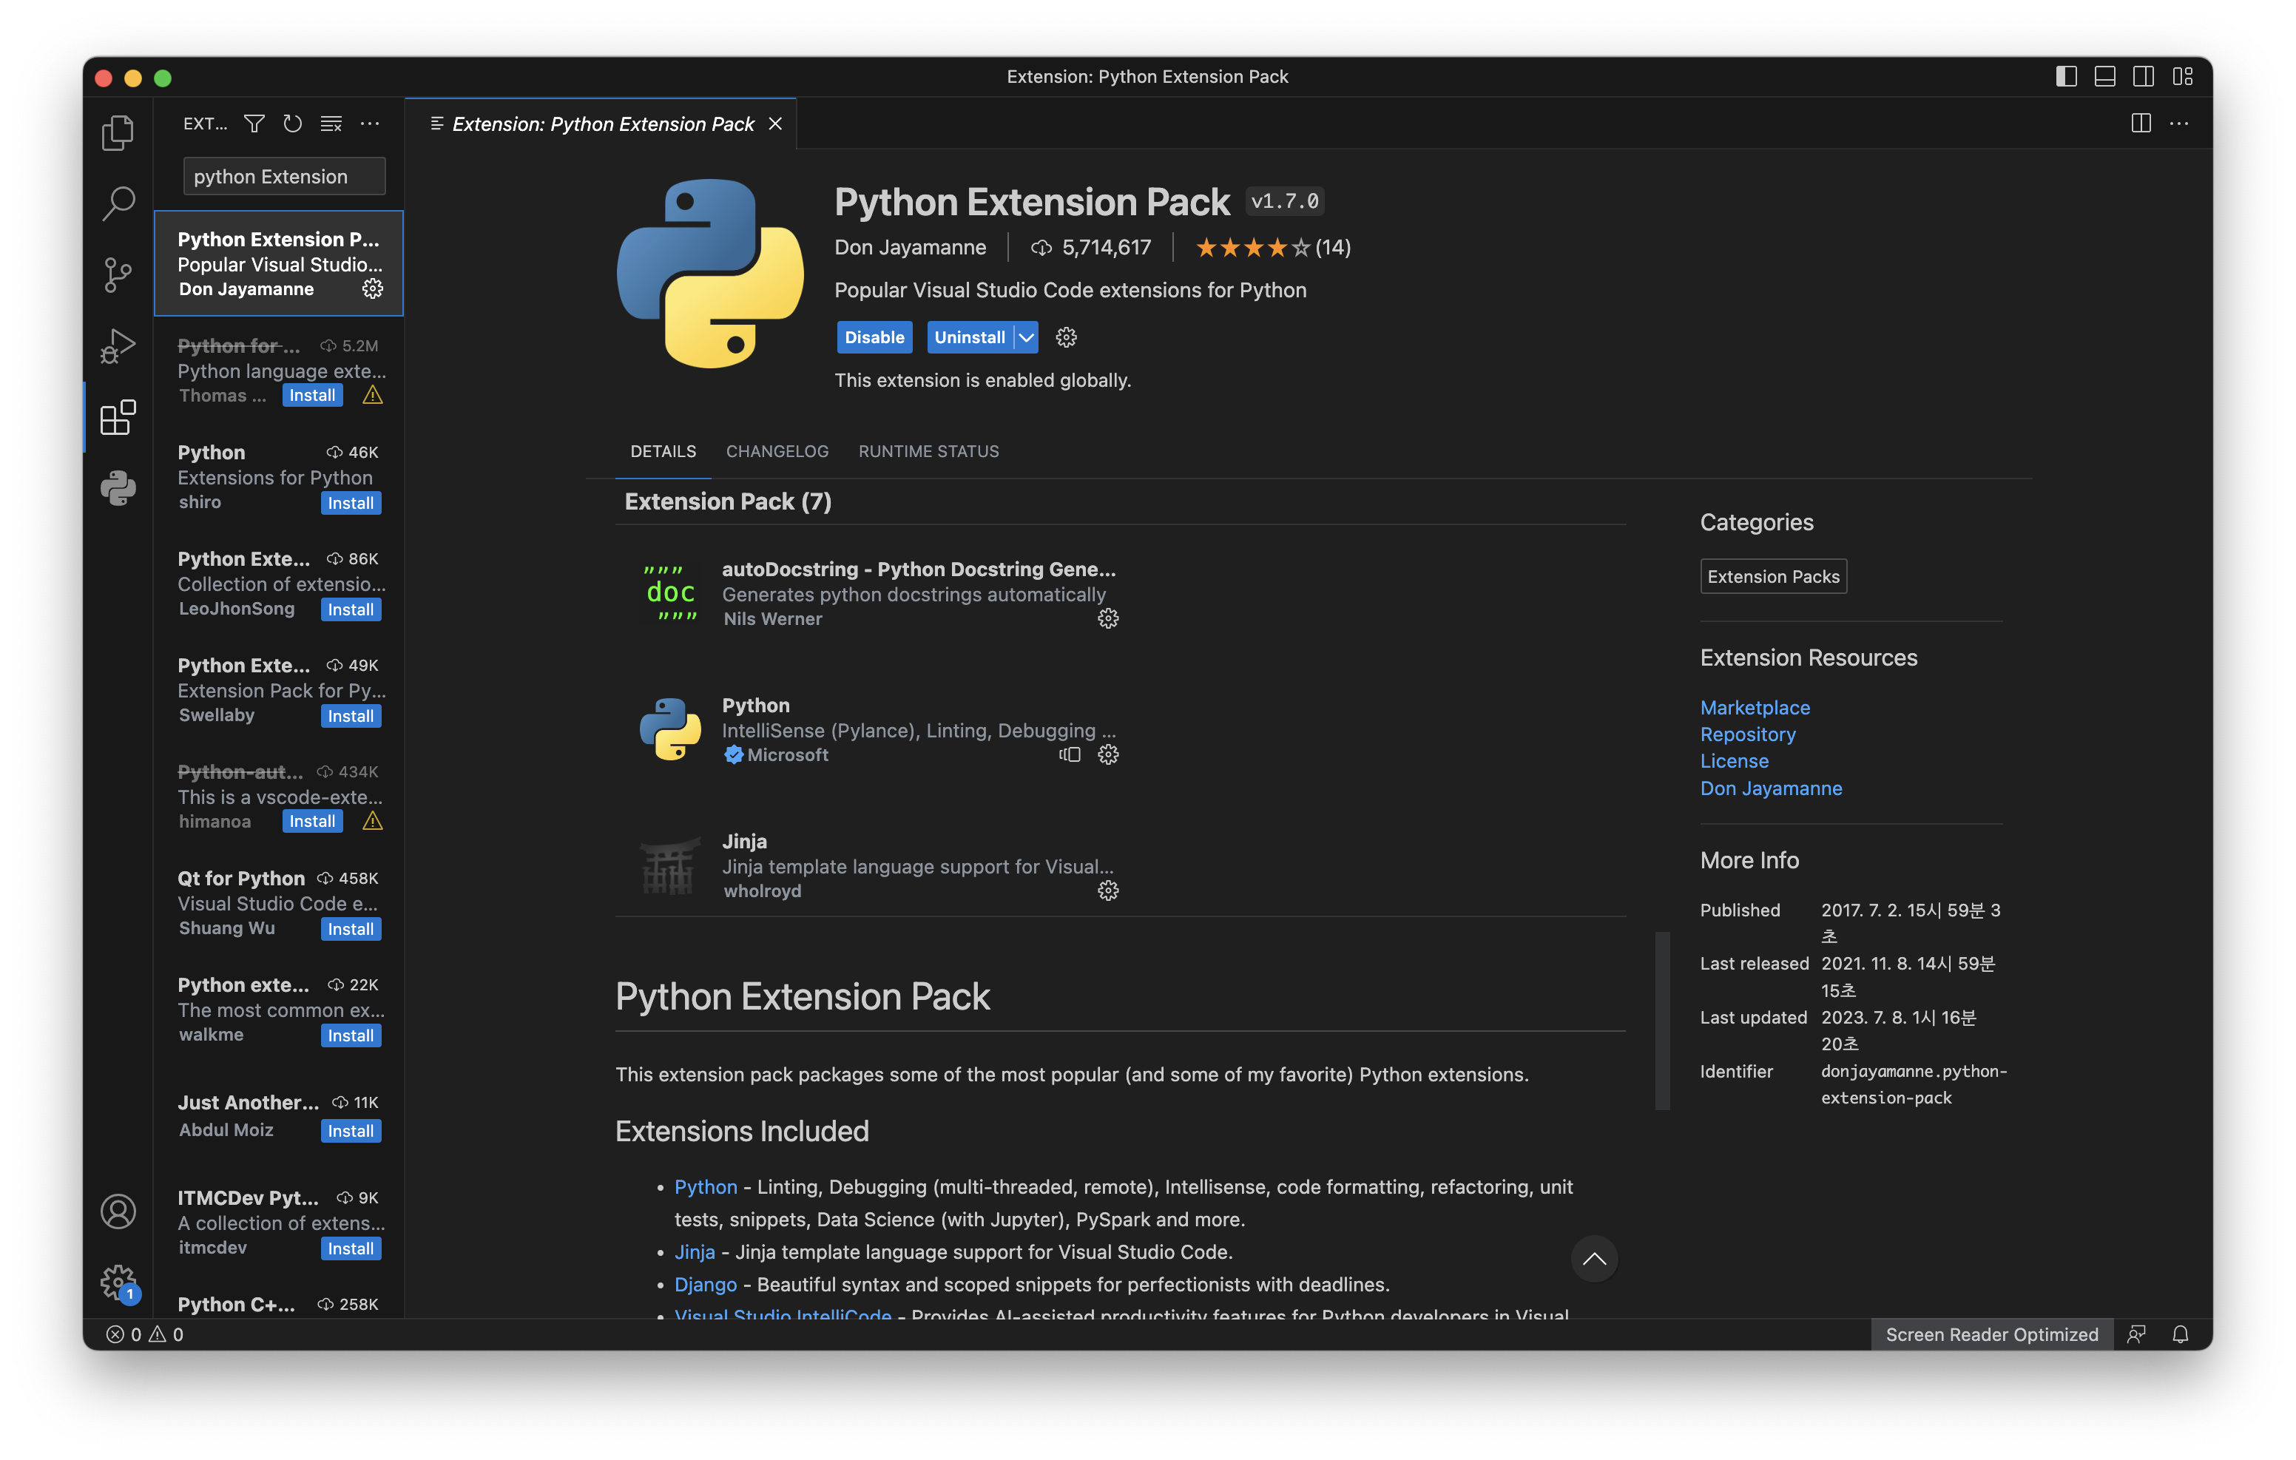Open the Search view icon

click(118, 203)
